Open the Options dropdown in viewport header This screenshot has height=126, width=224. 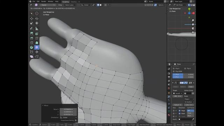tap(162, 5)
